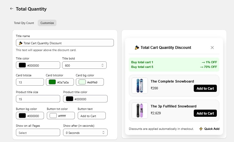Open the Show on all Pages select
The image size is (234, 142).
pos(38,133)
